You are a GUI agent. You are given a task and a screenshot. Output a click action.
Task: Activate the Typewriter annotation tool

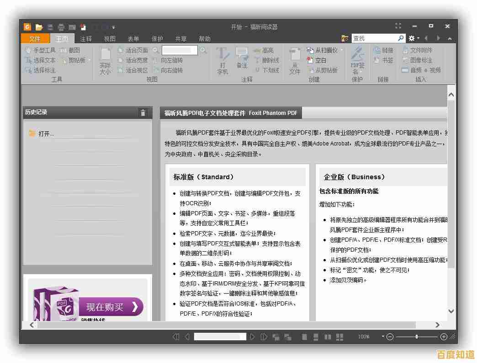[x=223, y=61]
